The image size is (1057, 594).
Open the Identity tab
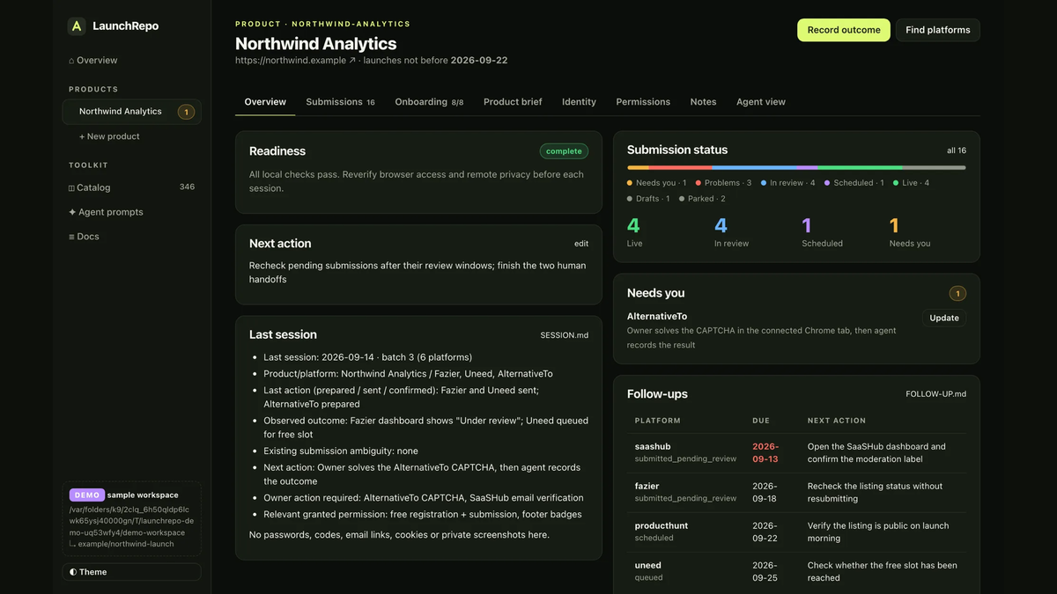coord(579,102)
